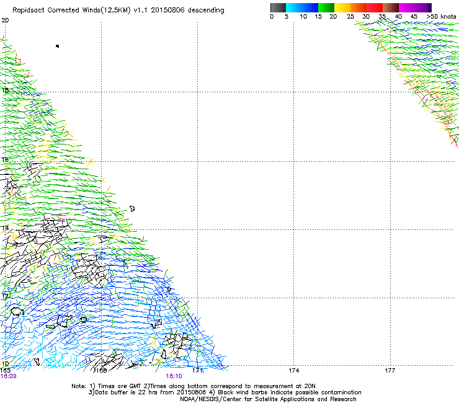The image size is (459, 403).
Task: Click the purple time stamp '16:10'
Action: coord(174,376)
